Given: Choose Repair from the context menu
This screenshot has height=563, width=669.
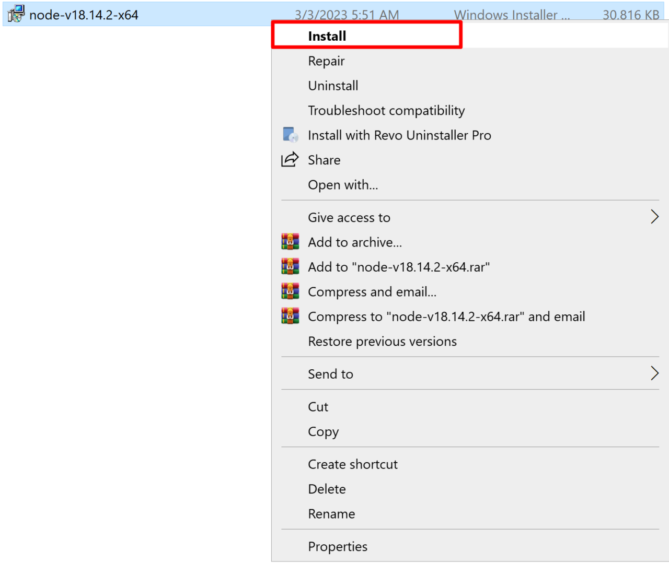Looking at the screenshot, I should coord(326,61).
